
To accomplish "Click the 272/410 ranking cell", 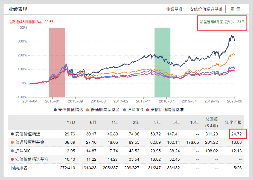I will [x=68, y=168].
